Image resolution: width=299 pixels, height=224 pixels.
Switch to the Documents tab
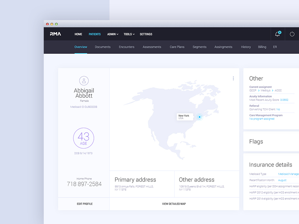coord(102,47)
